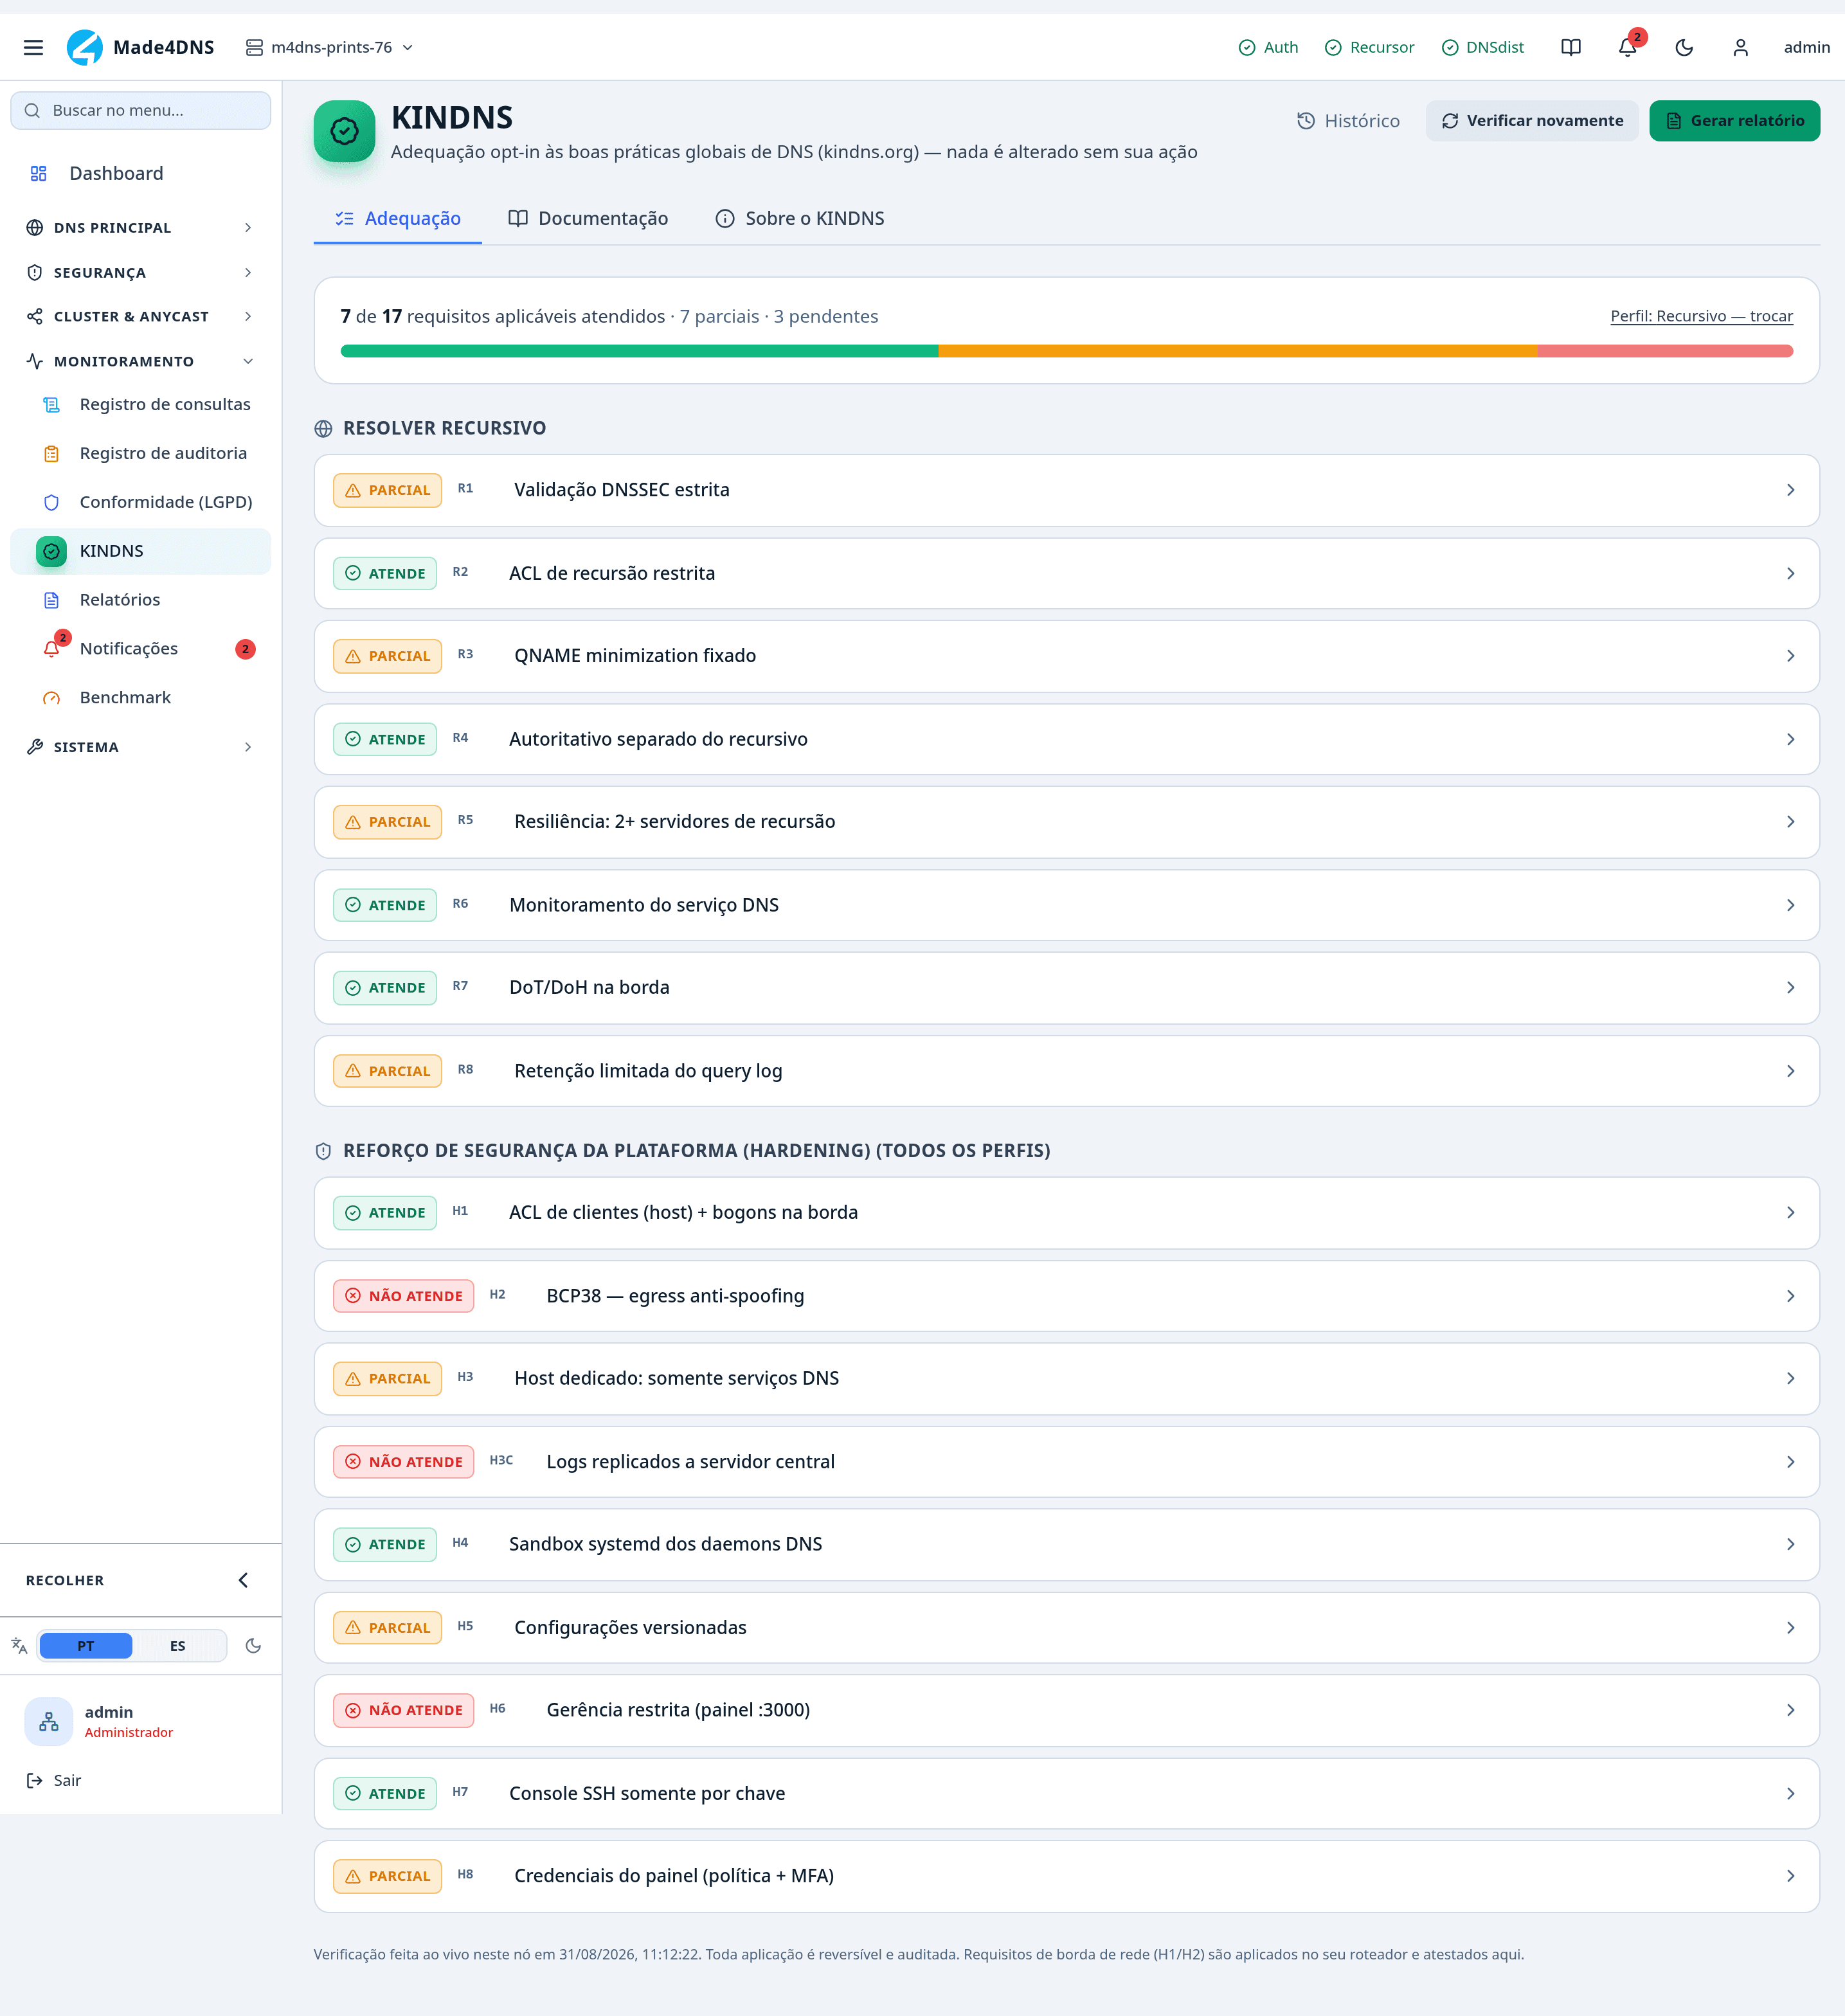Check the DNSdist service status indicator
This screenshot has width=1845, height=2016.
pyautogui.click(x=1483, y=47)
